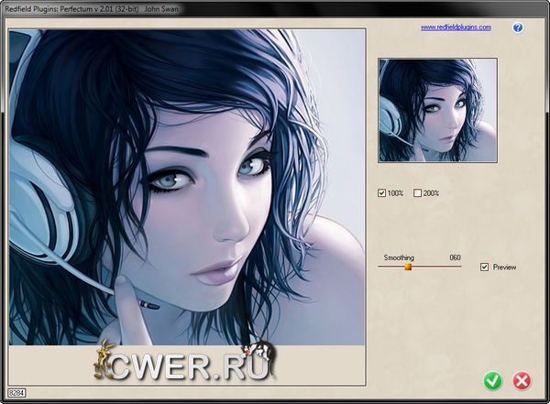Viewport: 550px width, 404px height.
Task: Click the green checkmark OK icon
Action: 492,380
